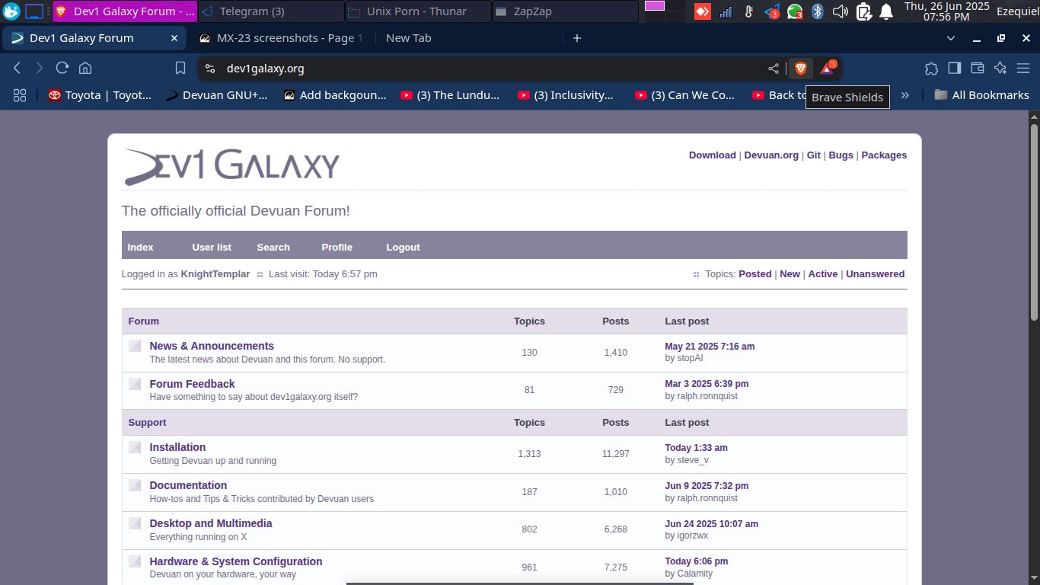Open the tab search dropdown arrow
This screenshot has width=1040, height=585.
click(951, 38)
